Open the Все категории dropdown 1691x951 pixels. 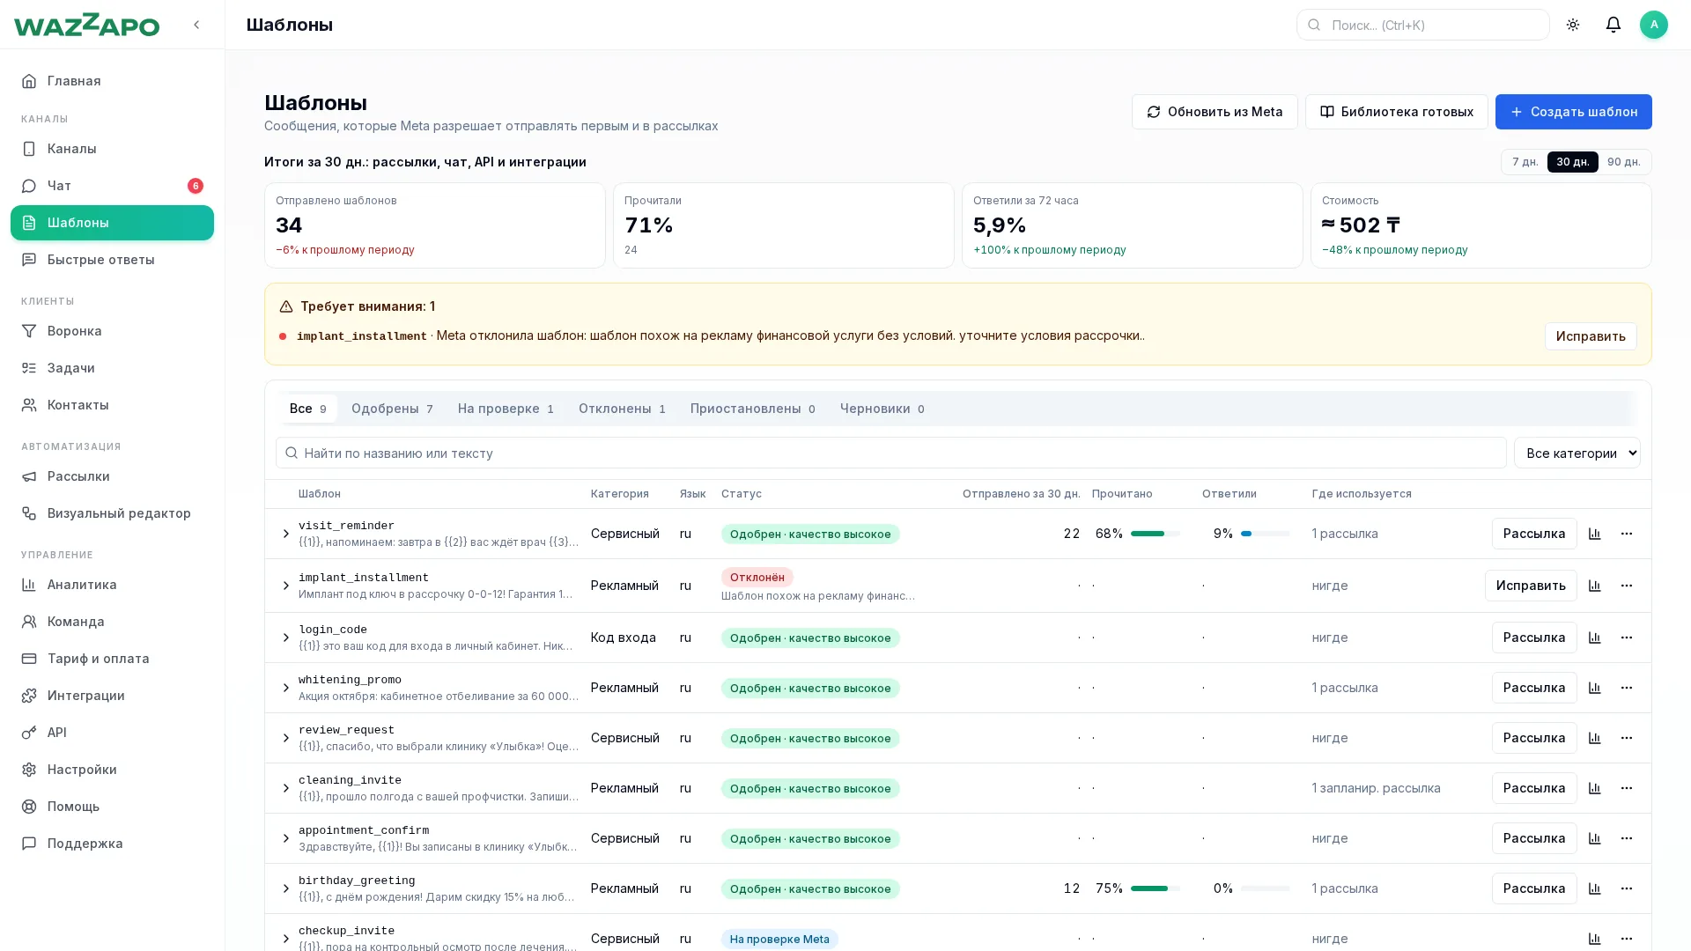coord(1577,453)
